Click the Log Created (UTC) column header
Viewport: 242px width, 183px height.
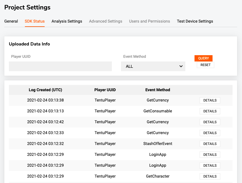pyautogui.click(x=45, y=90)
